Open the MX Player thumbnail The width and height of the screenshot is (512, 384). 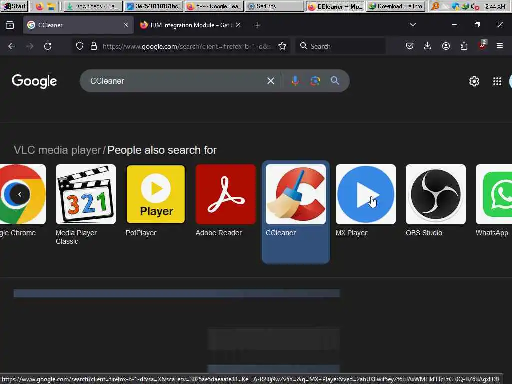pos(365,194)
